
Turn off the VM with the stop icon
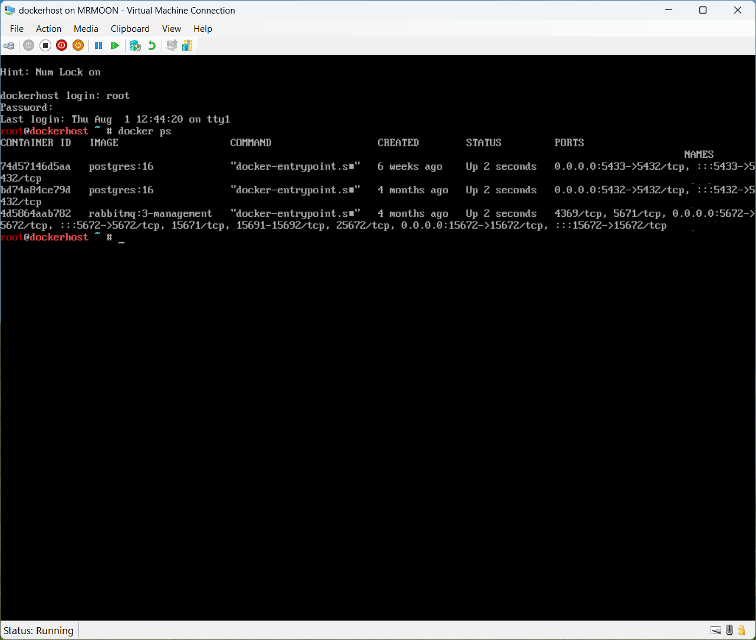(45, 45)
